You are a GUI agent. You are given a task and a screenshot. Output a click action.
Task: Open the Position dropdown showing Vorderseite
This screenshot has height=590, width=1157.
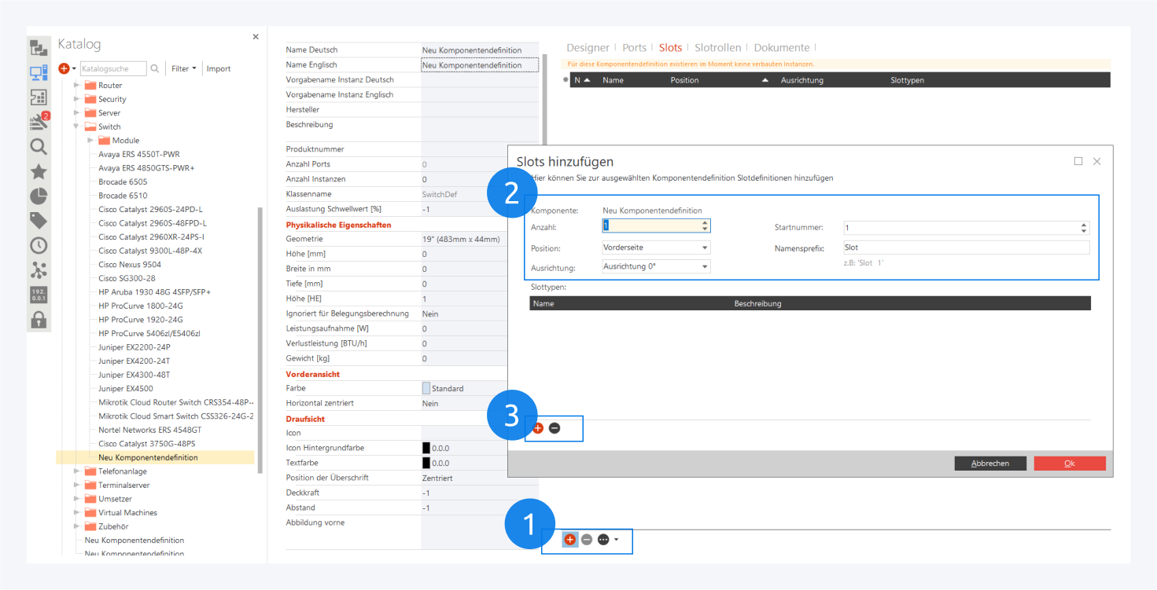coord(656,247)
